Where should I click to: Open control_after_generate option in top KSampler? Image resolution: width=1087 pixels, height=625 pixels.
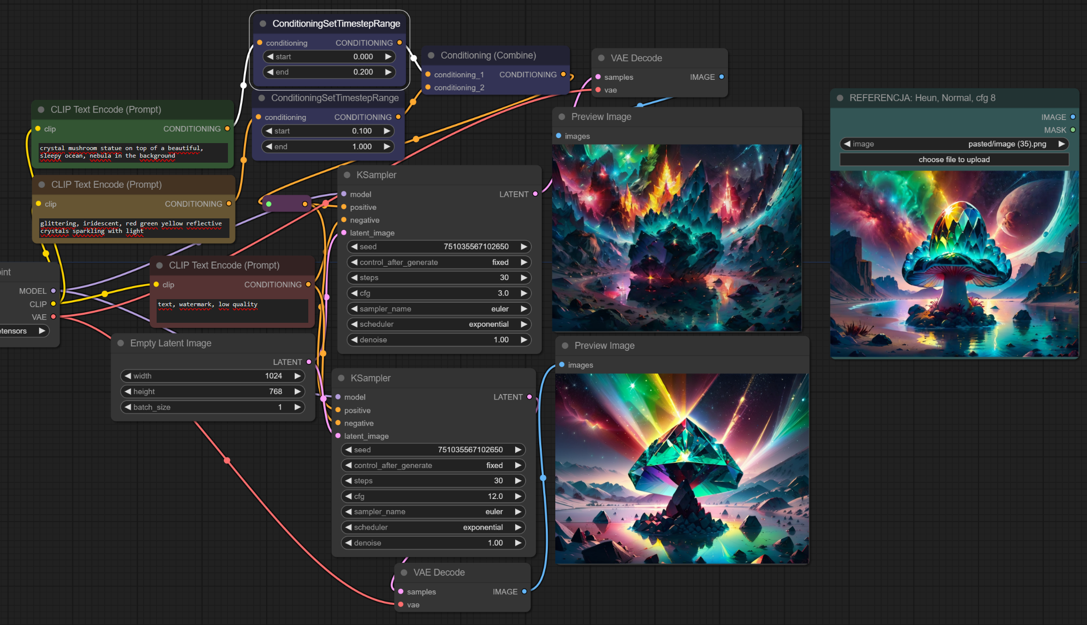click(439, 263)
